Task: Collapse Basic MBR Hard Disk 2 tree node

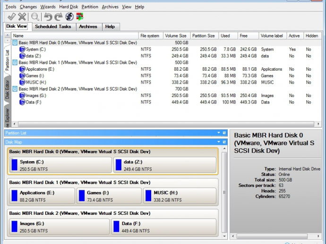Action: coord(15,89)
